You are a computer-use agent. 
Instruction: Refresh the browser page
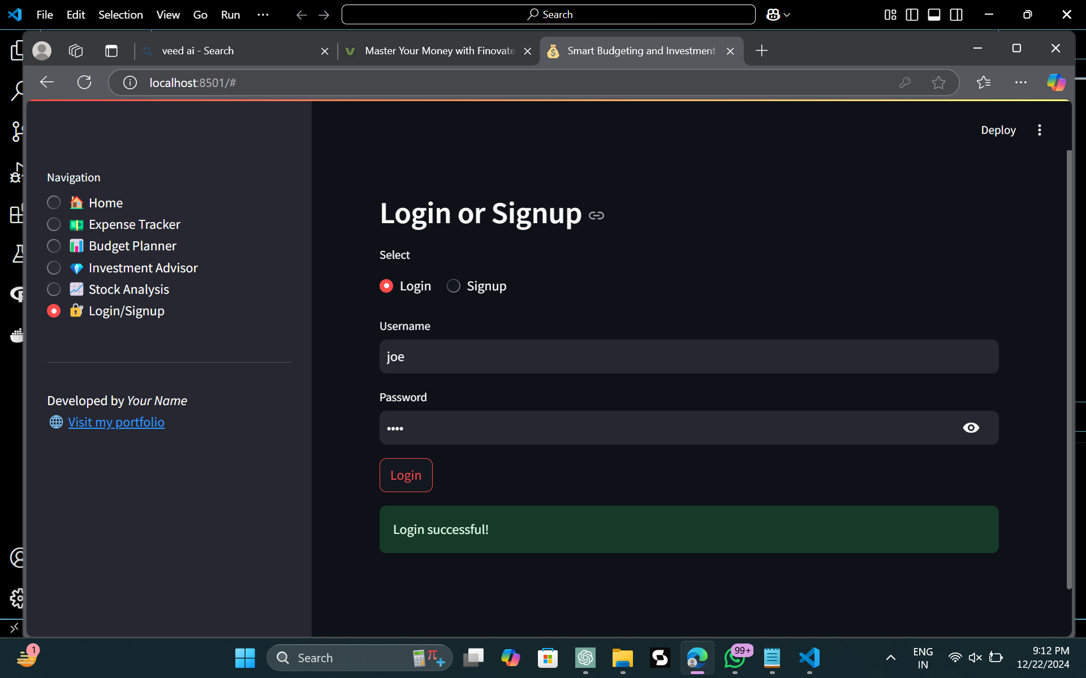click(x=84, y=82)
